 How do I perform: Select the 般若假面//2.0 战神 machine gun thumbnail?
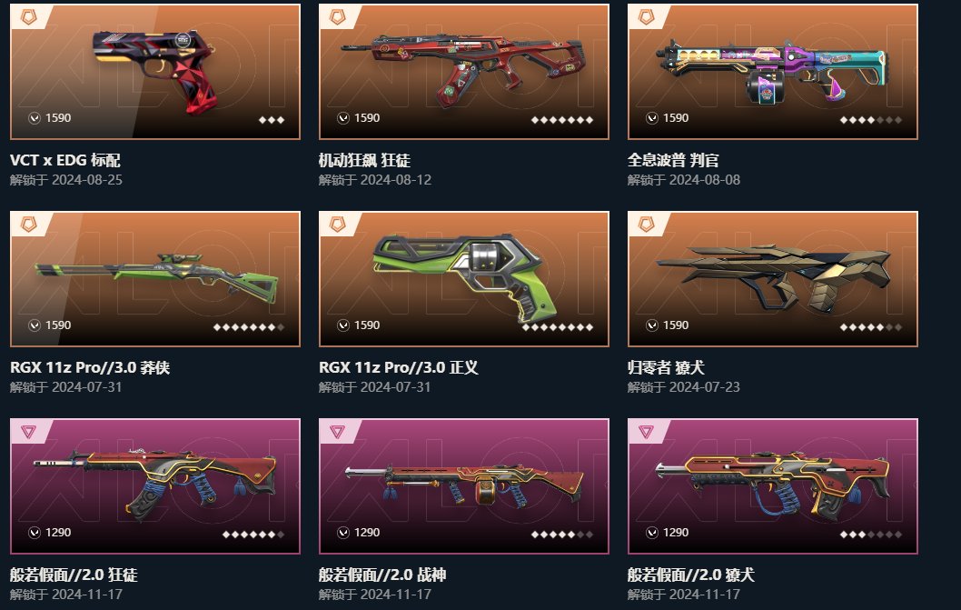click(x=464, y=486)
